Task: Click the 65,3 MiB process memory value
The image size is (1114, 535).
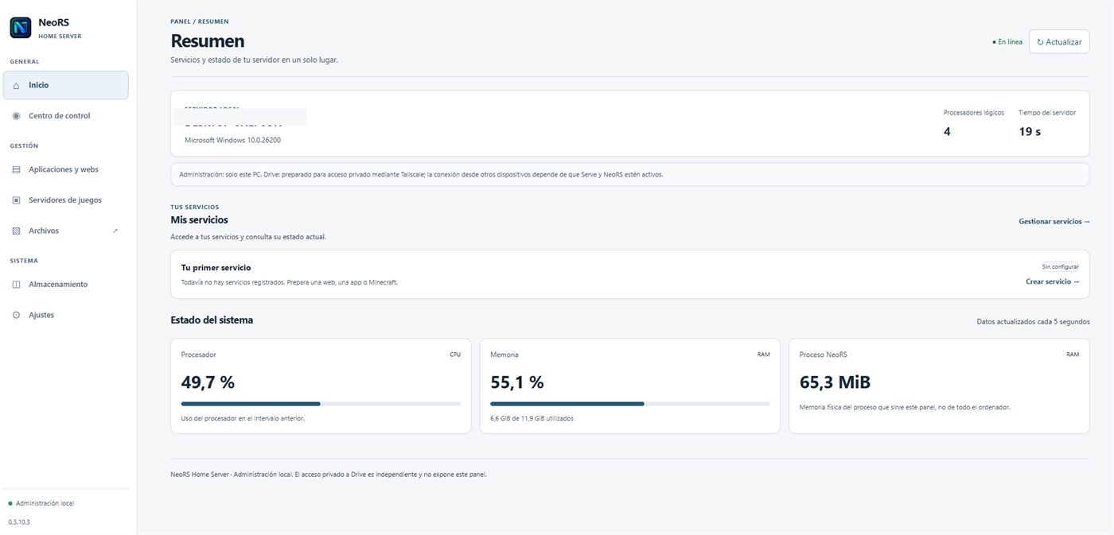Action: click(835, 382)
